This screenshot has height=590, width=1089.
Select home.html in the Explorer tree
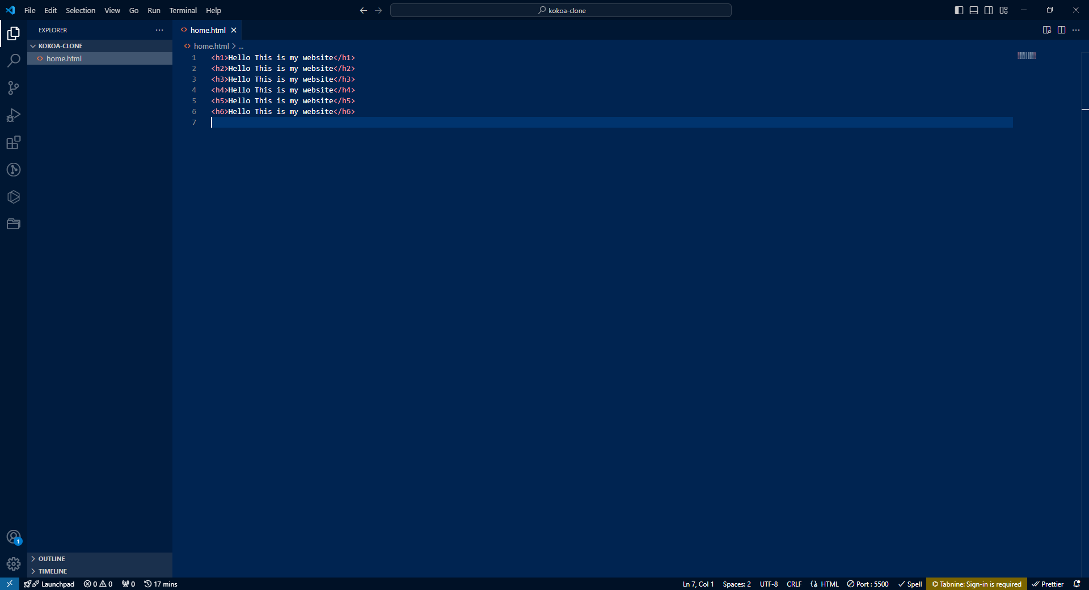coord(100,58)
